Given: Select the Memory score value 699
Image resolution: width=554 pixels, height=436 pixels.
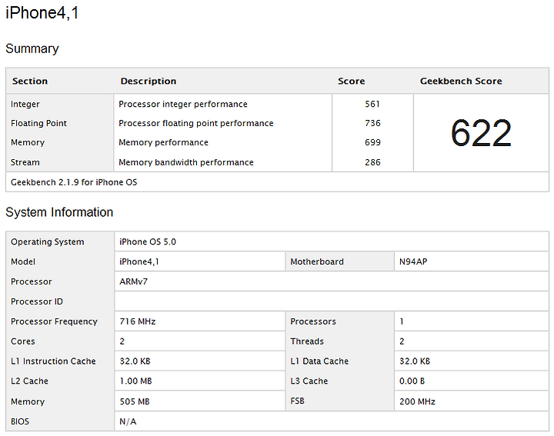Looking at the screenshot, I should [372, 142].
